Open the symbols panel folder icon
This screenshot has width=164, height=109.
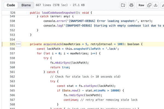[x=123, y=5]
